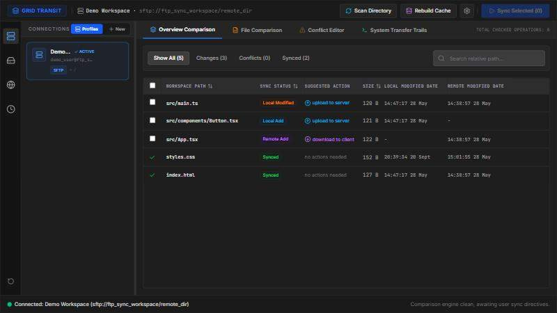Screen dimensions: 557x313
Task: Click the Demo Workspace title text
Action: 108,11
